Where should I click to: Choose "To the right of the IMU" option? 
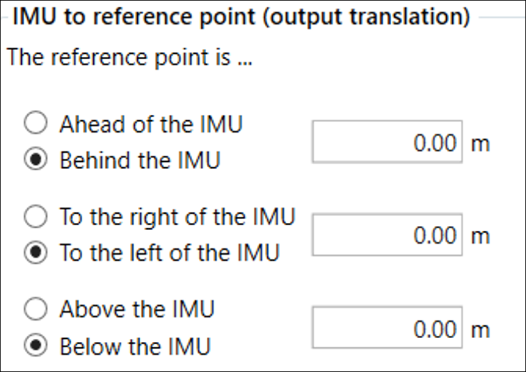36,217
